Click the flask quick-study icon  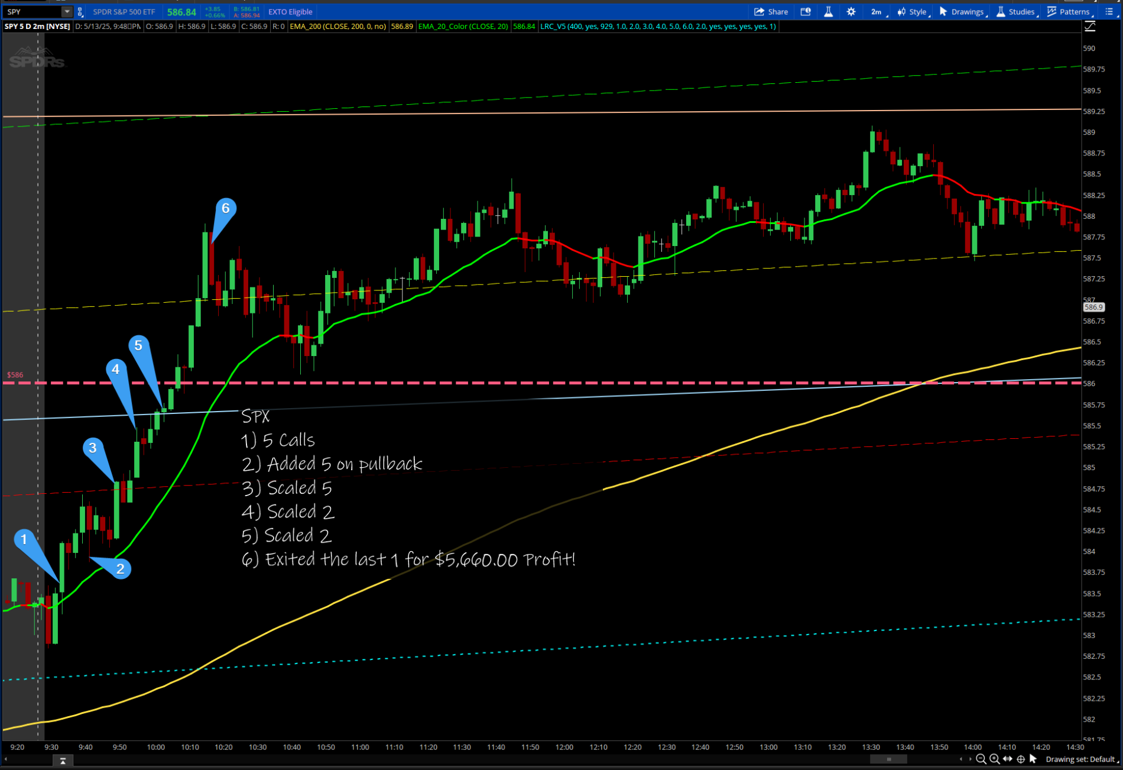point(829,12)
